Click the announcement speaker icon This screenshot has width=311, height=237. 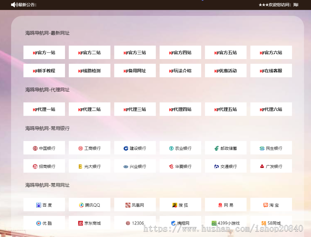pyautogui.click(x=13, y=5)
